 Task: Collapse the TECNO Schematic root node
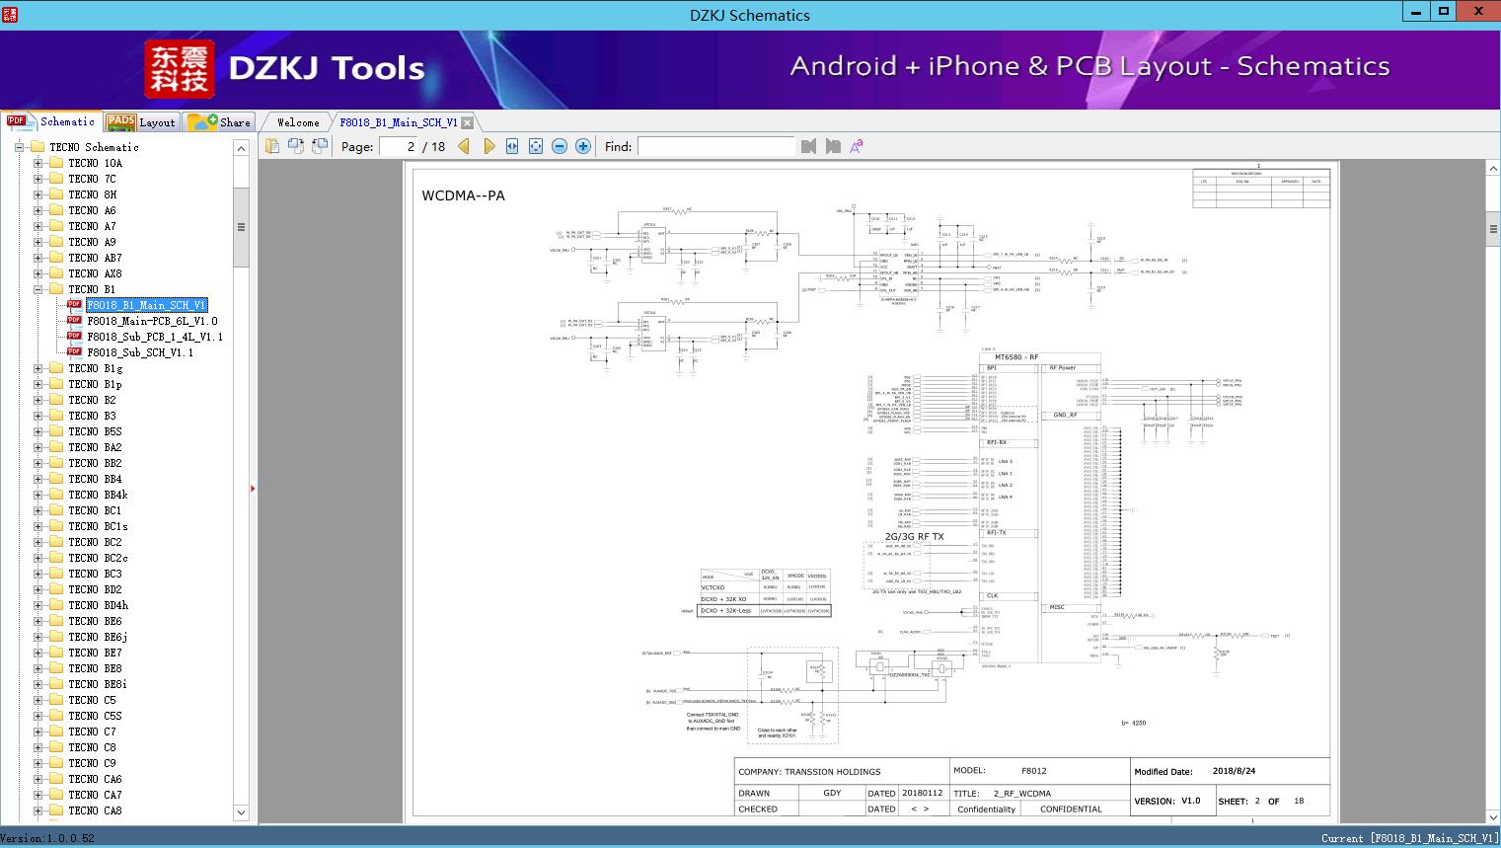click(x=19, y=147)
